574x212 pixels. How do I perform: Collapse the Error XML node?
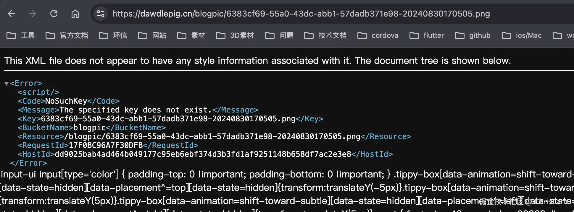(x=6, y=84)
